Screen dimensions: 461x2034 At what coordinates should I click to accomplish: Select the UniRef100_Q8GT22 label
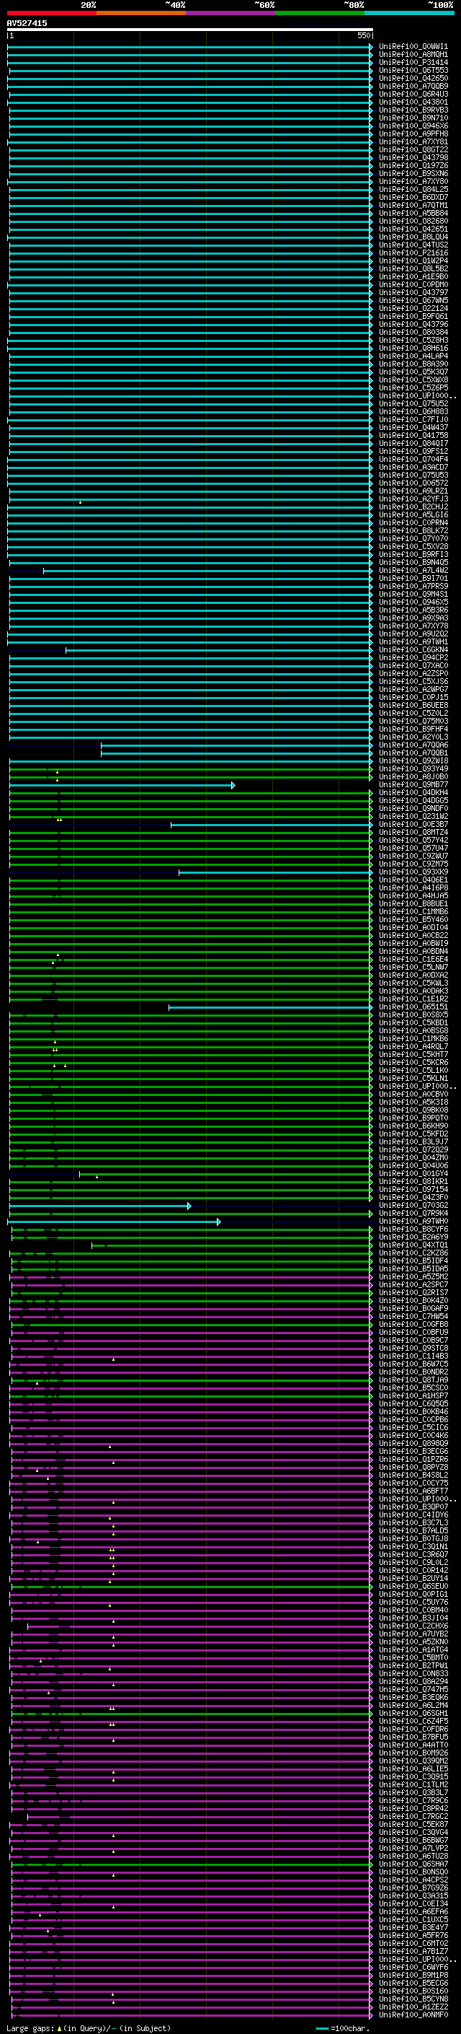pyautogui.click(x=413, y=149)
